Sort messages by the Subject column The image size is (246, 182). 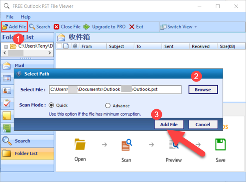(x=116, y=46)
